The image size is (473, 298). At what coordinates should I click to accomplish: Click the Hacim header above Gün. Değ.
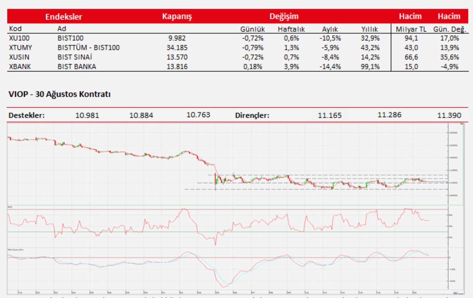point(449,16)
